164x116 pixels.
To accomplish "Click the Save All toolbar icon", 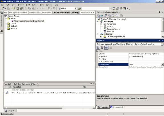I will tap(21, 9).
